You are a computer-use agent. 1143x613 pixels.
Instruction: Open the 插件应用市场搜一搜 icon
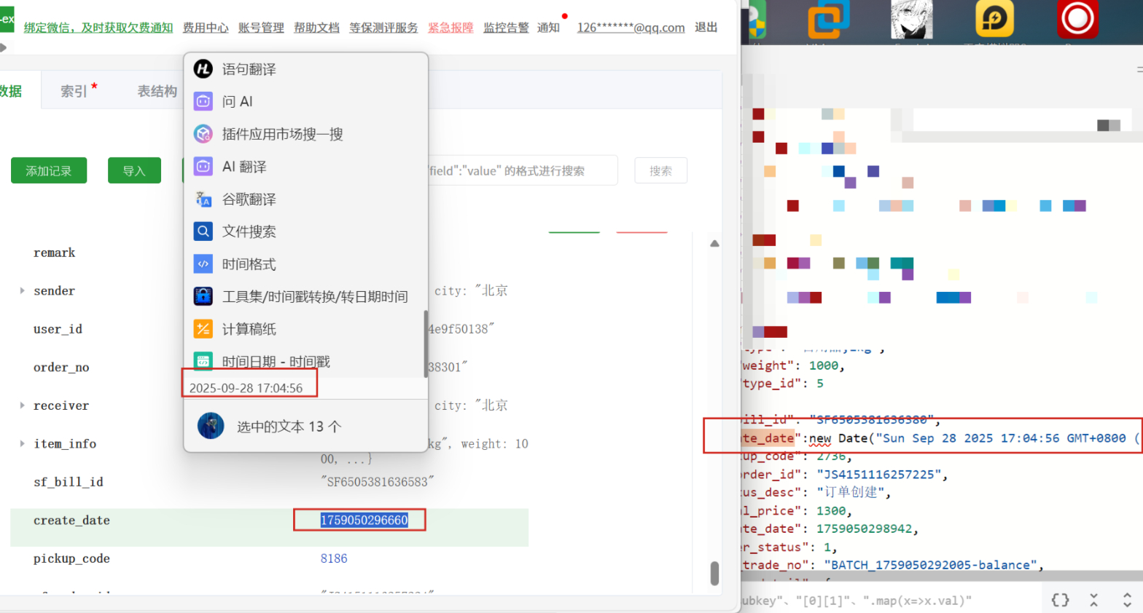203,134
